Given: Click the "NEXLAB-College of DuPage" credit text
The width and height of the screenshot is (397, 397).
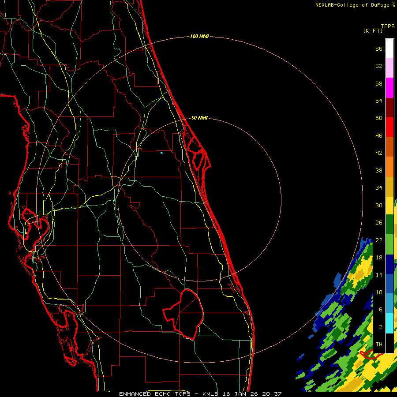Looking at the screenshot, I should (x=352, y=5).
